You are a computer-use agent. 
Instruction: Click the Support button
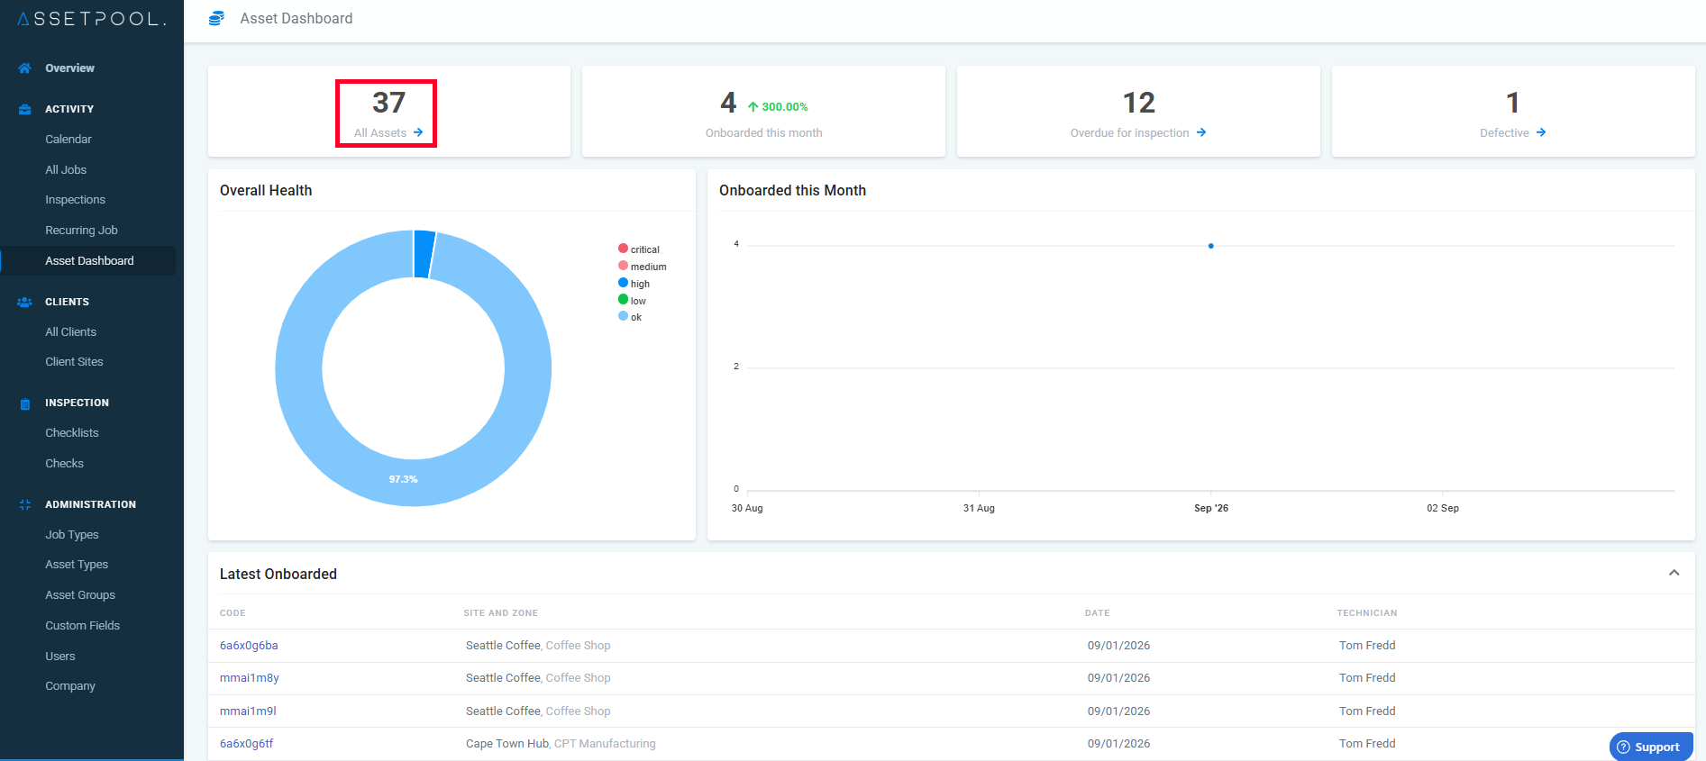click(1650, 747)
